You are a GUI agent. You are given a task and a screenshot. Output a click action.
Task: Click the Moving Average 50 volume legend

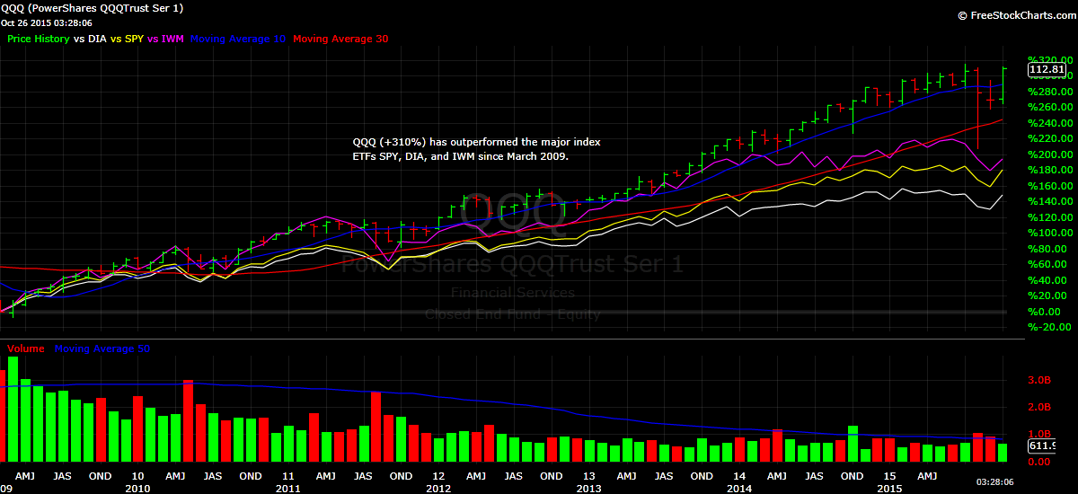point(102,348)
